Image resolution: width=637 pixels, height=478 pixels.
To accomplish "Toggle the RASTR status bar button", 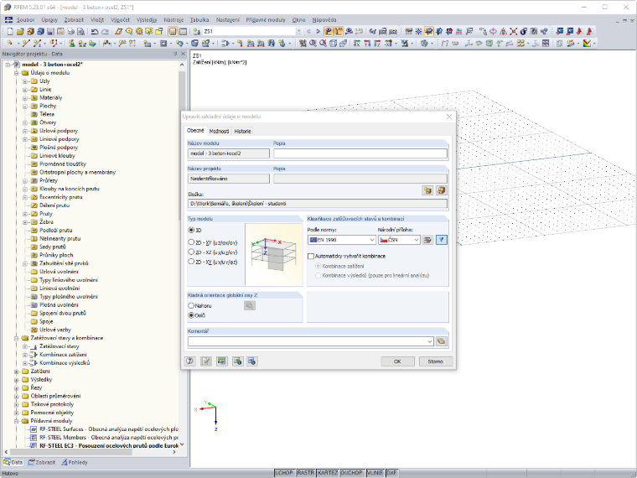I will [305, 473].
